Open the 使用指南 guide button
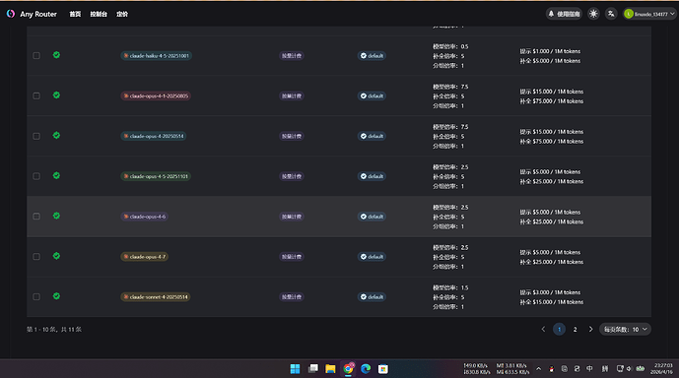 point(564,14)
